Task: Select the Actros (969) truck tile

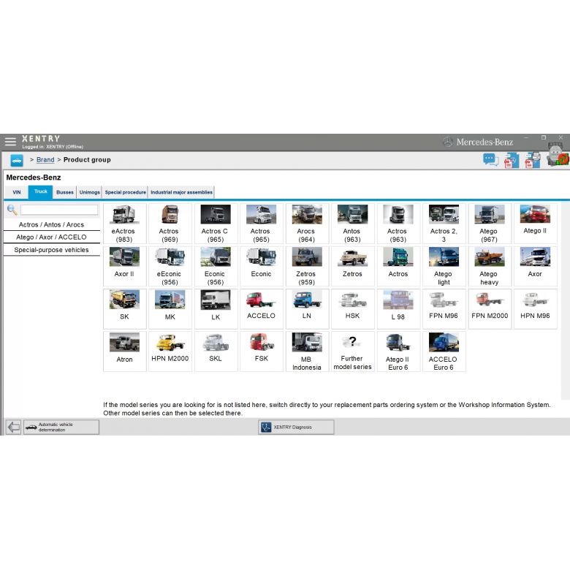Action: [x=170, y=224]
